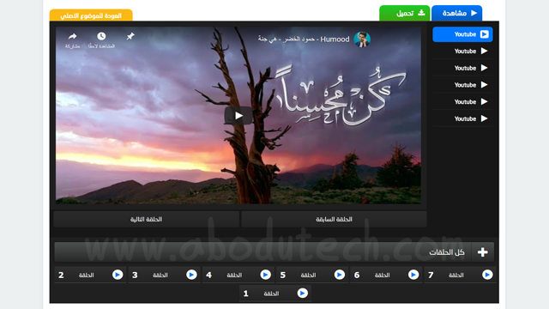549x309 pixels.
Task: Play episode 6 icon
Action: (x=413, y=275)
